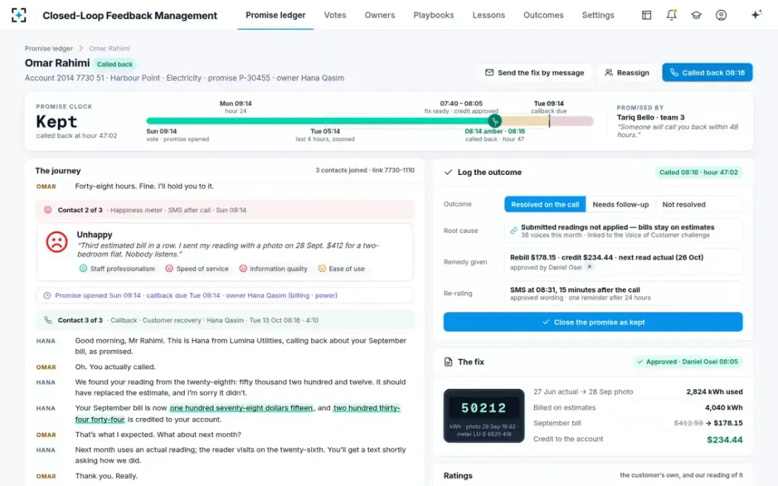This screenshot has width=778, height=486.
Task: Click the checkmark icon beside Log the outcome
Action: pyautogui.click(x=448, y=172)
